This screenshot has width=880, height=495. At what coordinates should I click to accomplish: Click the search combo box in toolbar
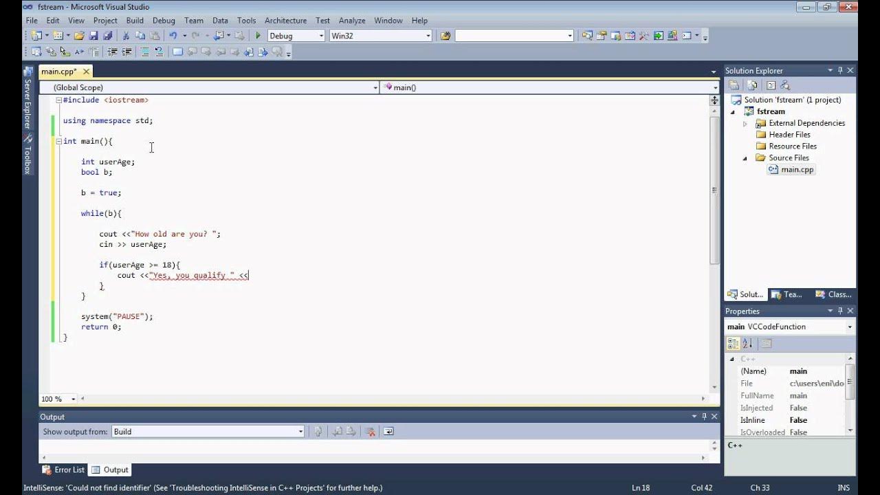pyautogui.click(x=514, y=36)
